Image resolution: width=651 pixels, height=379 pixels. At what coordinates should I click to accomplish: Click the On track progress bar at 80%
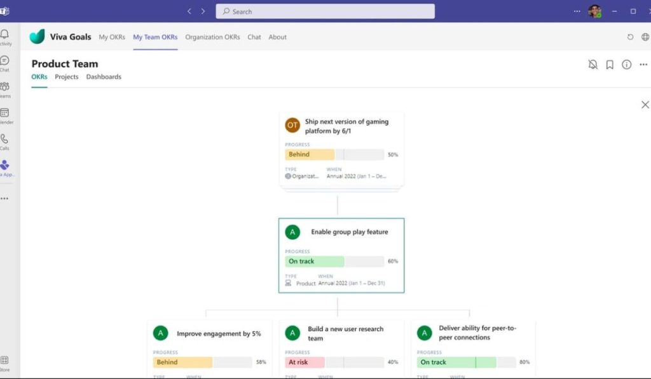click(x=466, y=362)
